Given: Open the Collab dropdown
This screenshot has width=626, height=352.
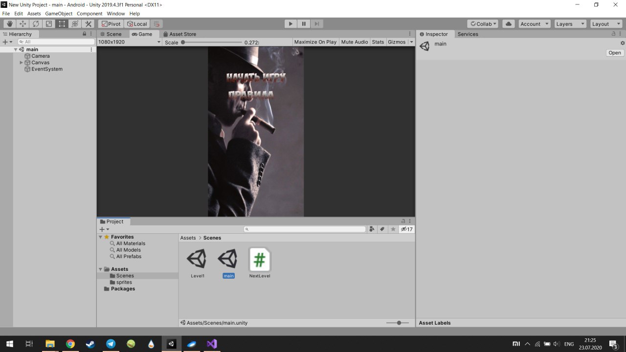Looking at the screenshot, I should coord(483,24).
